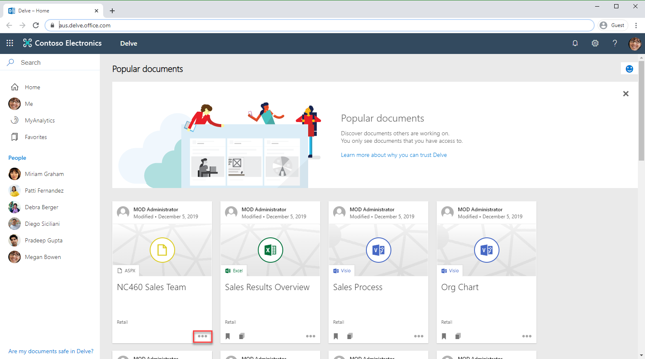Open the Office app launcher waffle

click(x=10, y=43)
